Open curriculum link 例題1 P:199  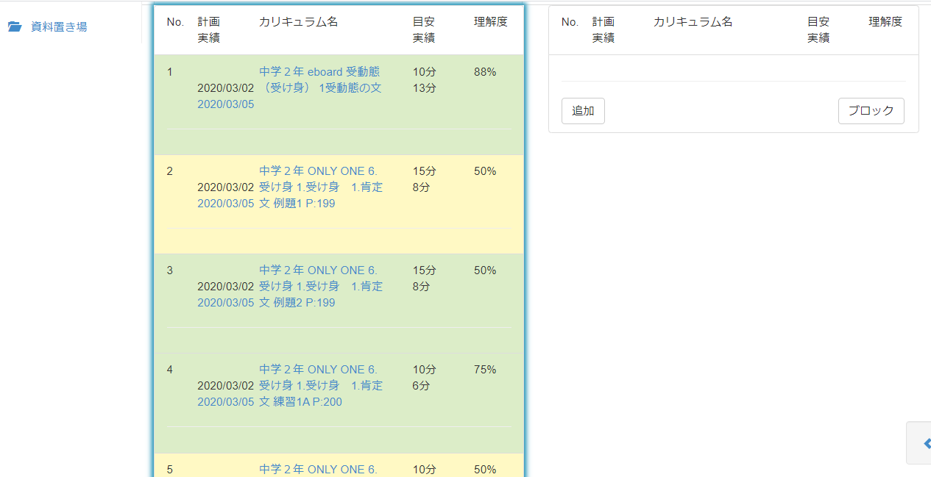click(x=321, y=187)
